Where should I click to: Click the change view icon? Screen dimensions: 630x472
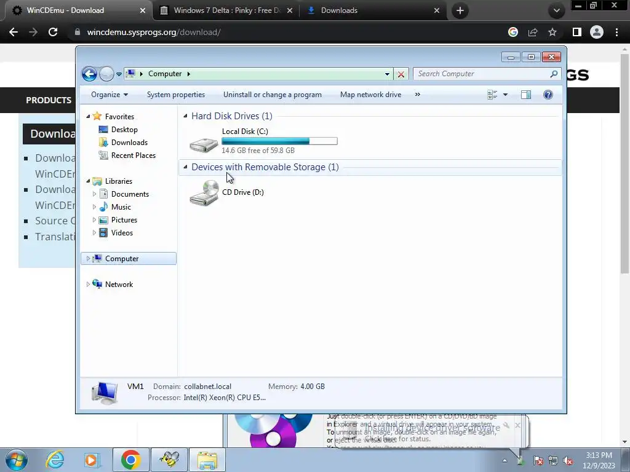(x=492, y=95)
